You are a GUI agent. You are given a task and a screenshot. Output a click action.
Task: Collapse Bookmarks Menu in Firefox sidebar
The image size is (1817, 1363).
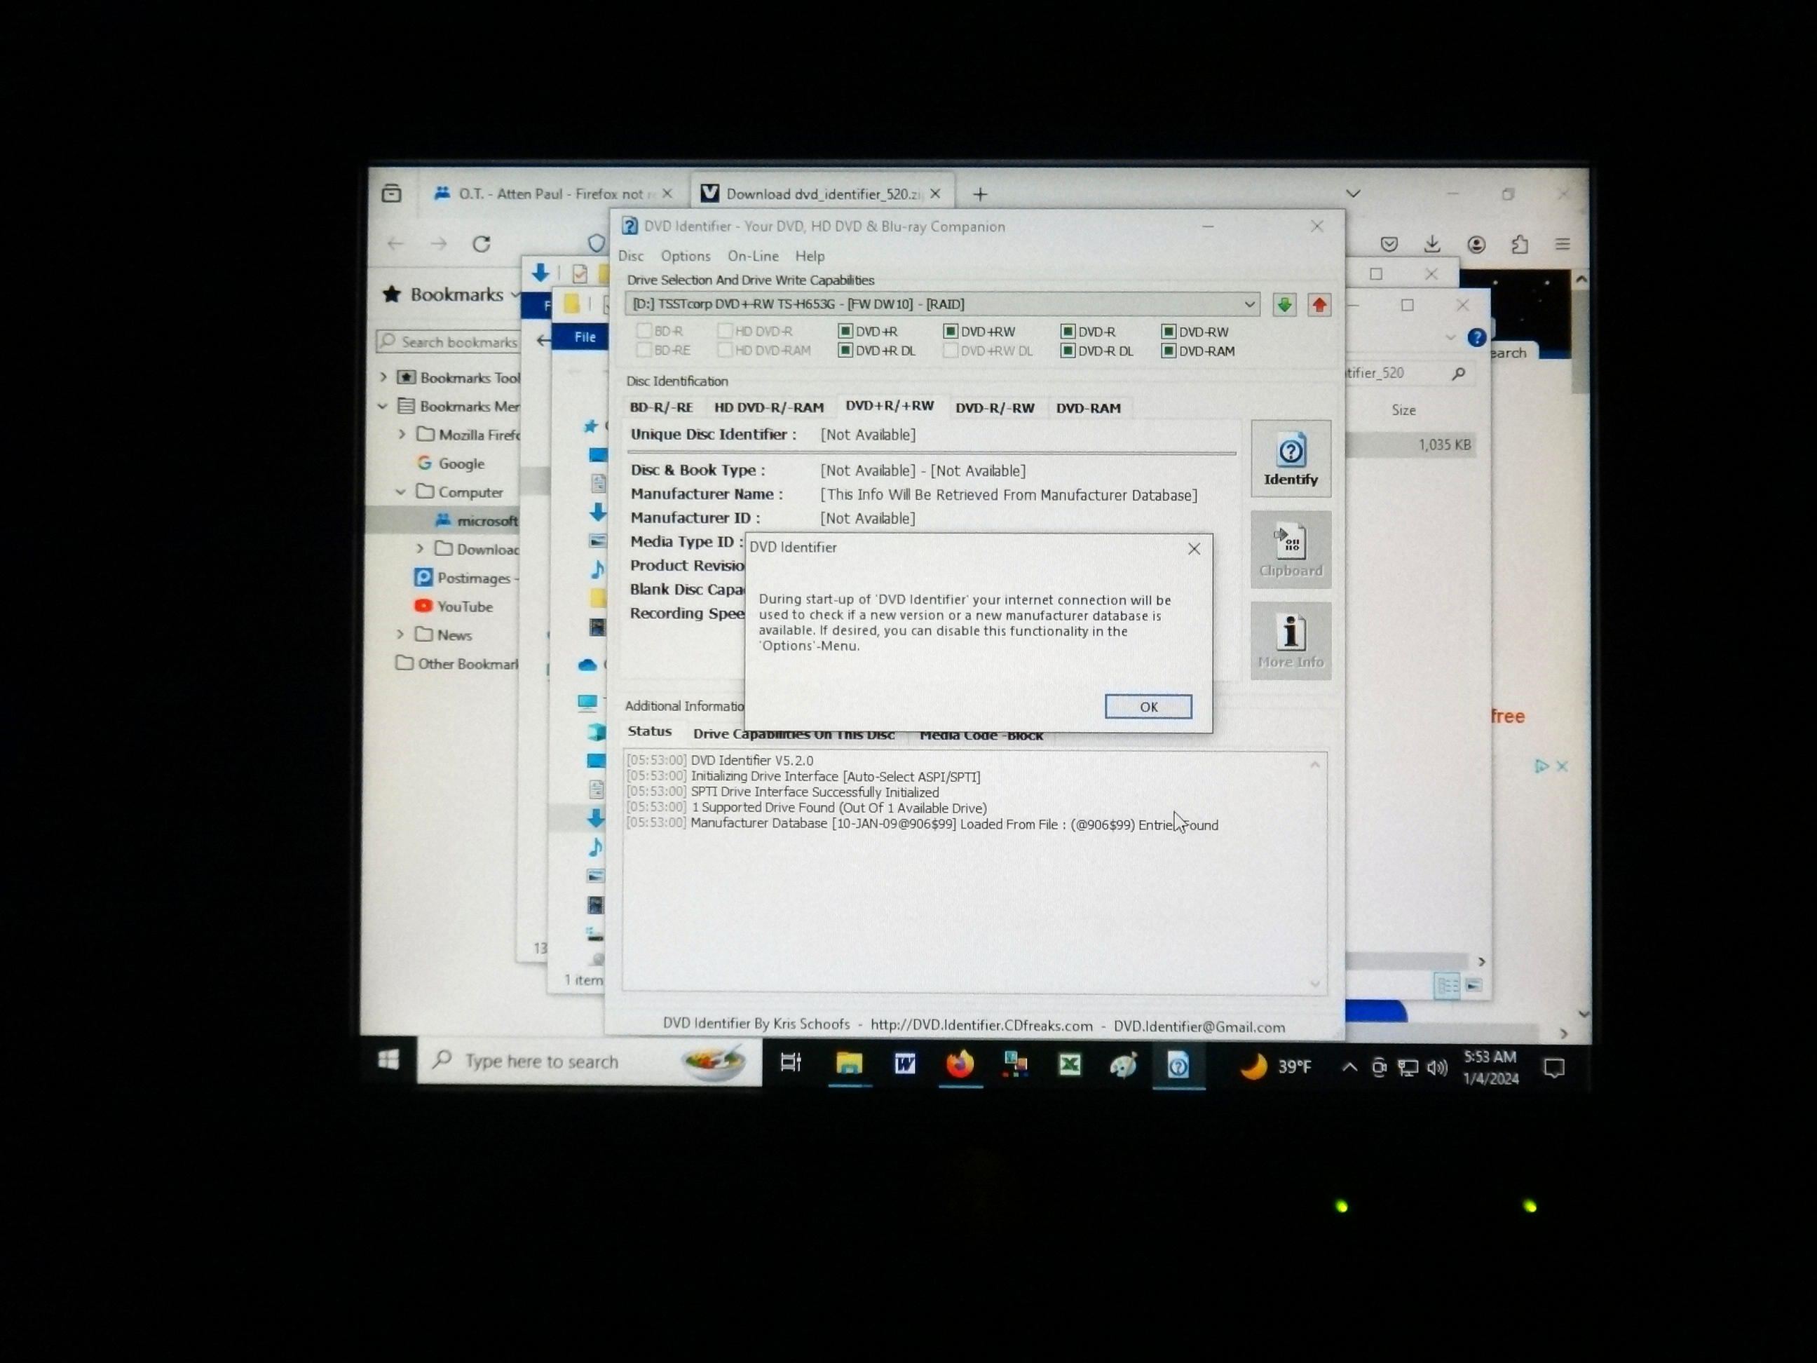point(383,406)
